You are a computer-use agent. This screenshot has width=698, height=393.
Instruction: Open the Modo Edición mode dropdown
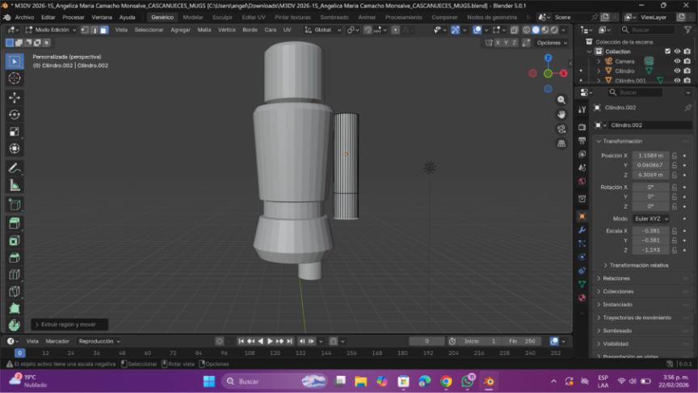(51, 30)
